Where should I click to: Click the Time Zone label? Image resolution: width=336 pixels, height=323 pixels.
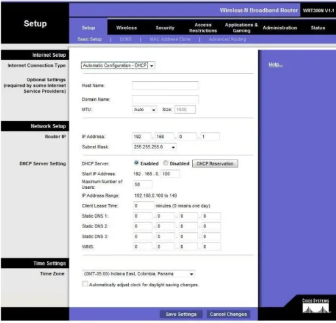click(52, 274)
